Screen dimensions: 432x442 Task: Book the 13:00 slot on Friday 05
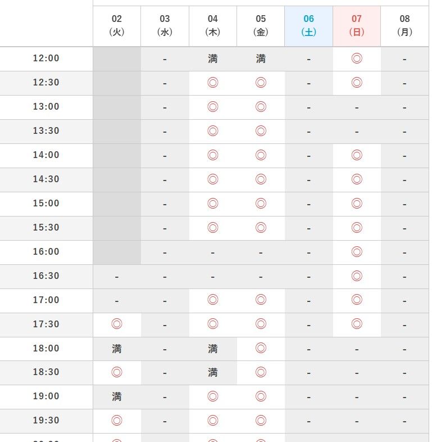pyautogui.click(x=261, y=107)
